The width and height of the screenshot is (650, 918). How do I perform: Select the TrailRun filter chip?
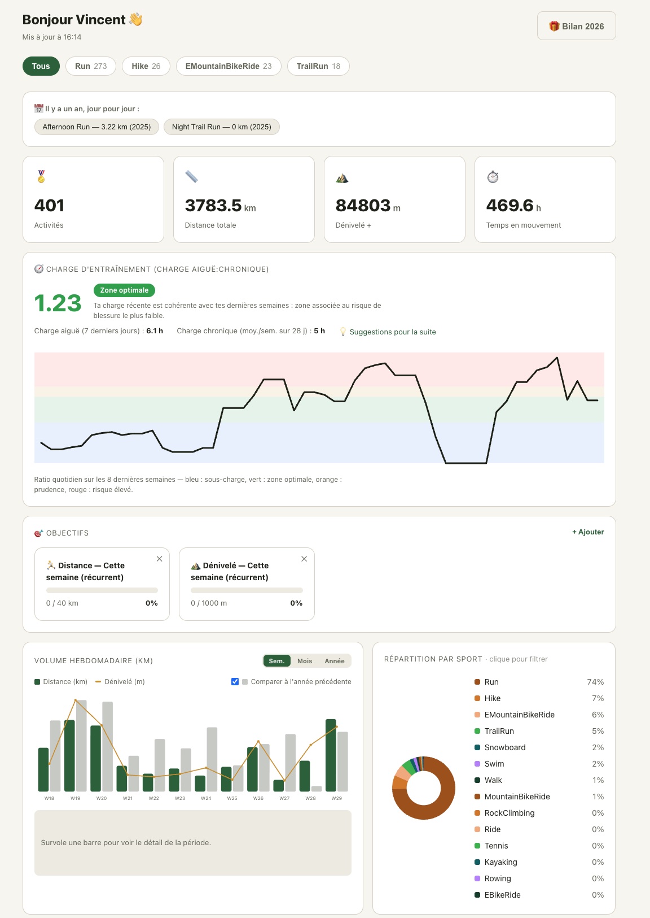tap(318, 66)
